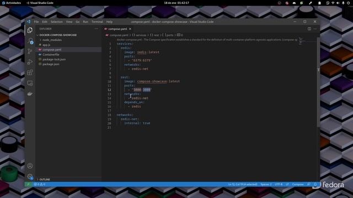Open the View menu
This screenshot has height=198, width=353.
click(69, 22)
